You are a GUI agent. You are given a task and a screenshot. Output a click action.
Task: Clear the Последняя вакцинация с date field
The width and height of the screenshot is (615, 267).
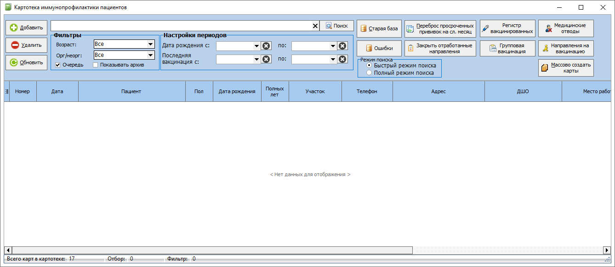click(x=266, y=59)
